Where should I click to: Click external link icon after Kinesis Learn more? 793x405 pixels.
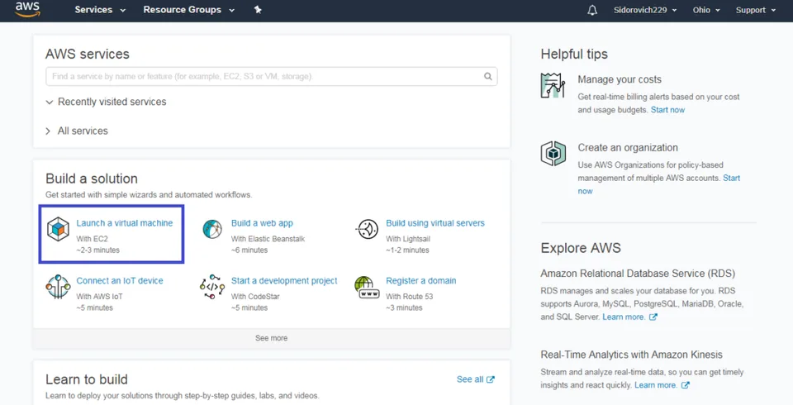click(x=686, y=385)
